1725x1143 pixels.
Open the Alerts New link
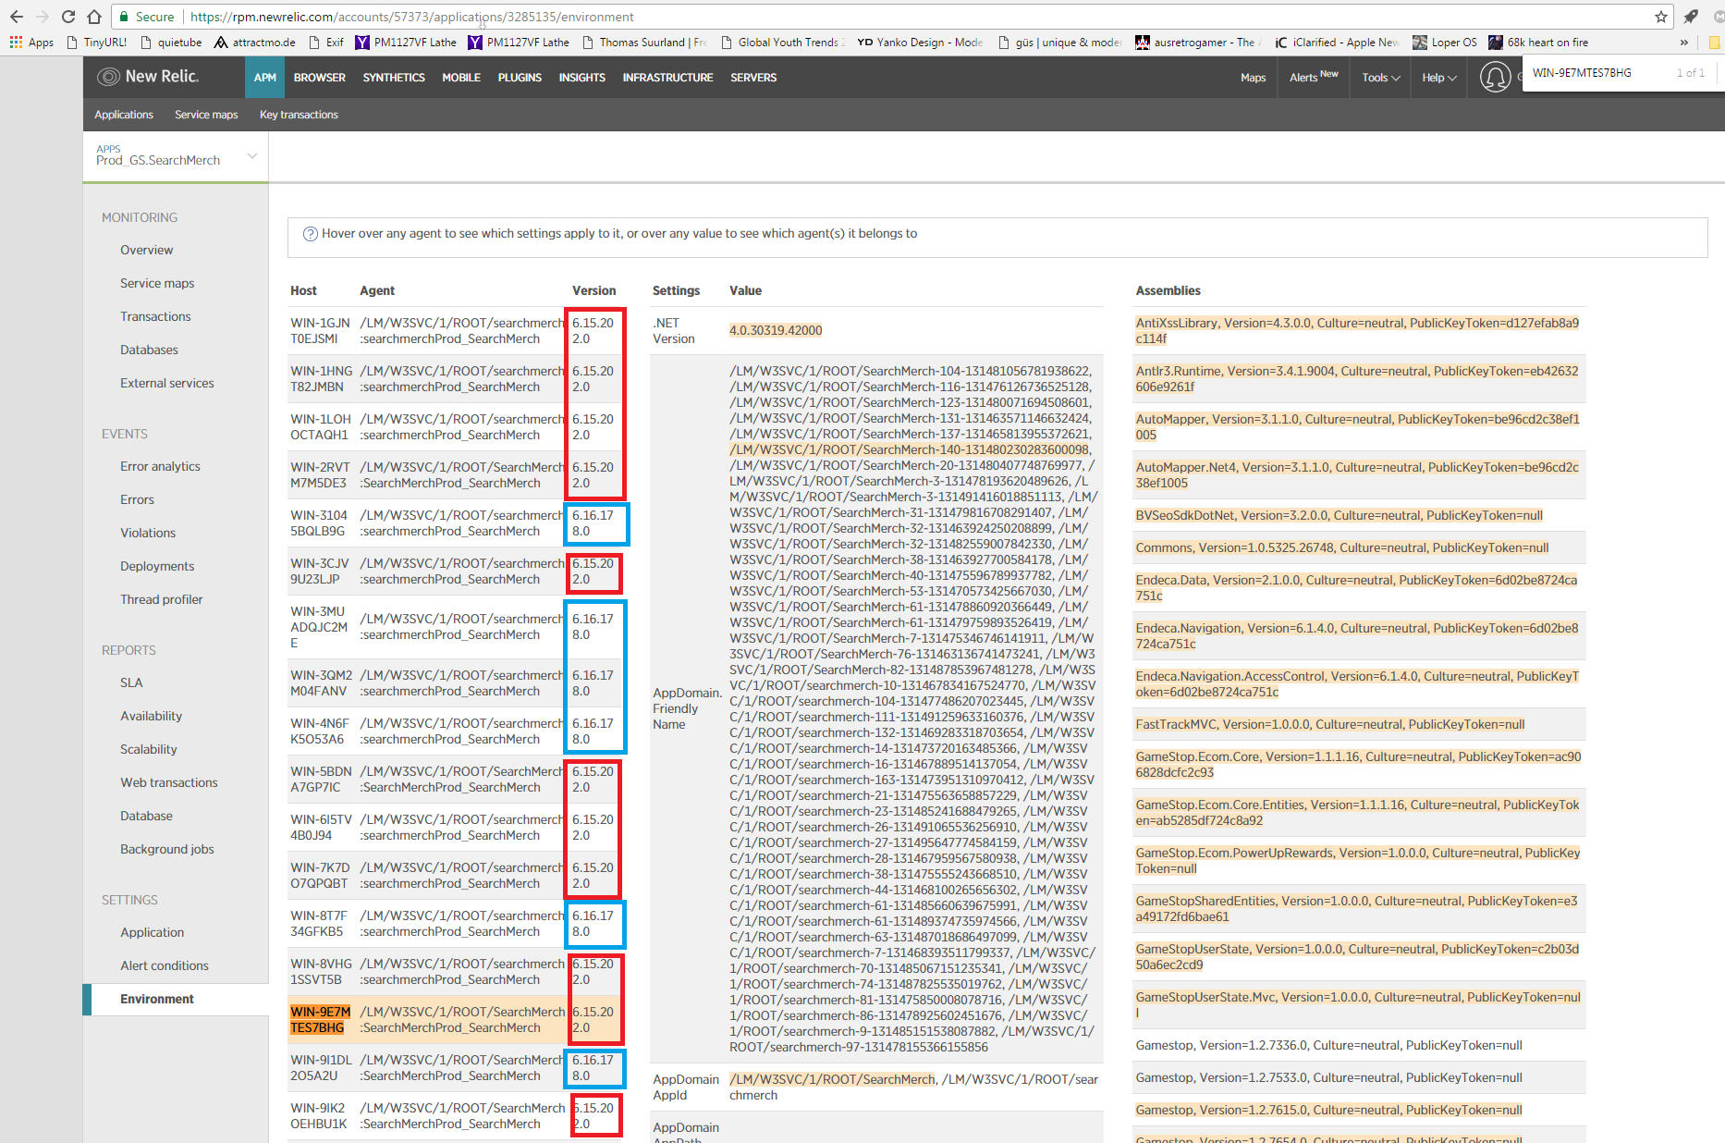1314,78
